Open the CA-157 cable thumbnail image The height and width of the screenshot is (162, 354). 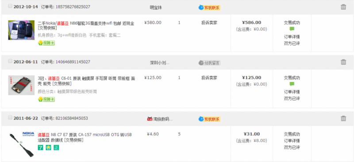pos(21,144)
